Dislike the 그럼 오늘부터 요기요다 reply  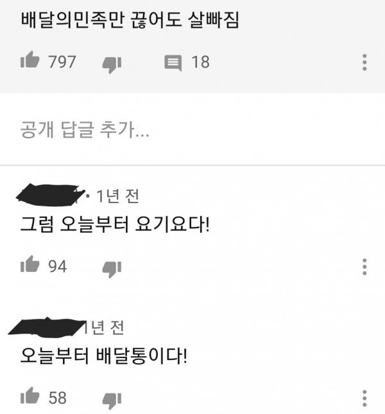(x=112, y=269)
